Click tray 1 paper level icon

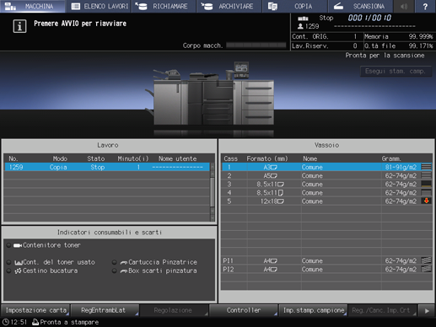(426, 167)
